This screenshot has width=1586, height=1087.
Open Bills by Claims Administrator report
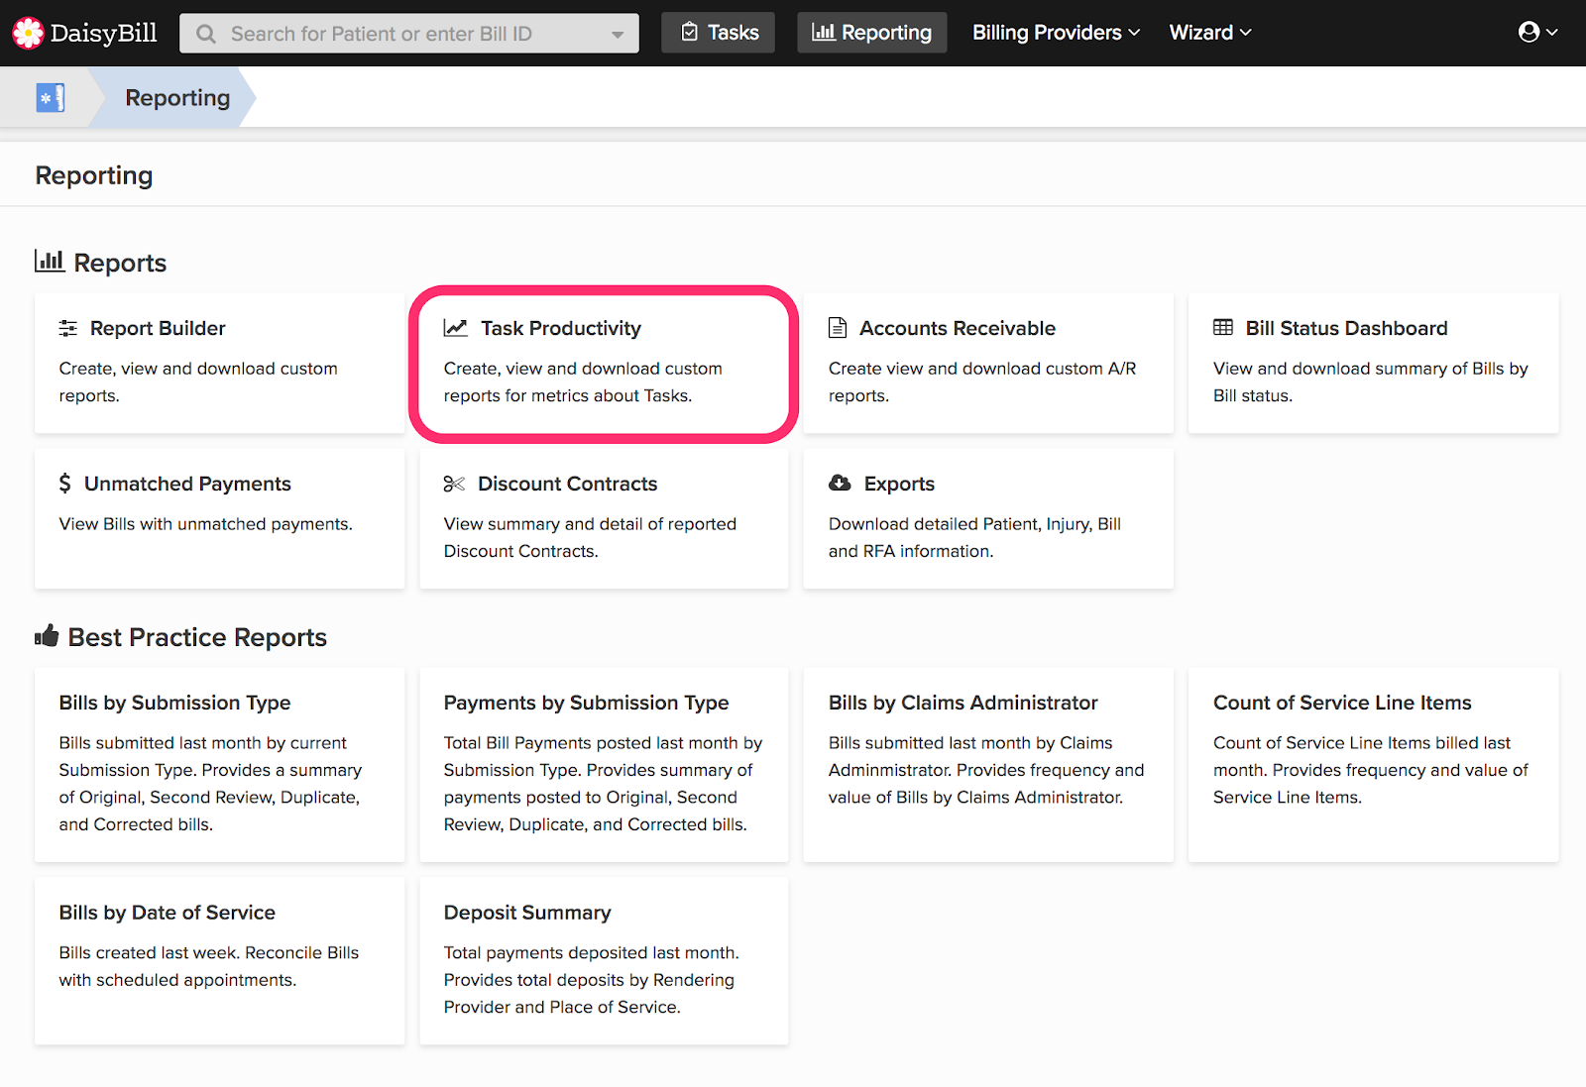tap(988, 765)
